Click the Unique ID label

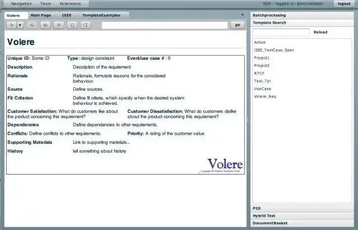coord(18,58)
